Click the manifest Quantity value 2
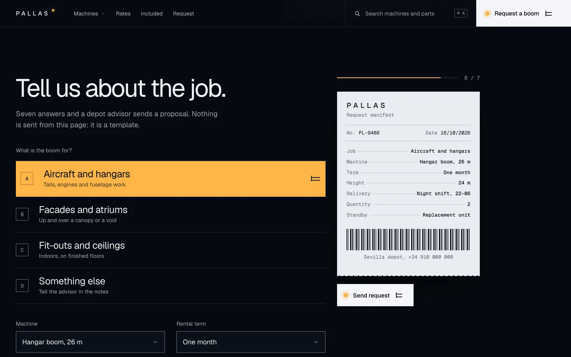Image resolution: width=571 pixels, height=357 pixels. 469,204
